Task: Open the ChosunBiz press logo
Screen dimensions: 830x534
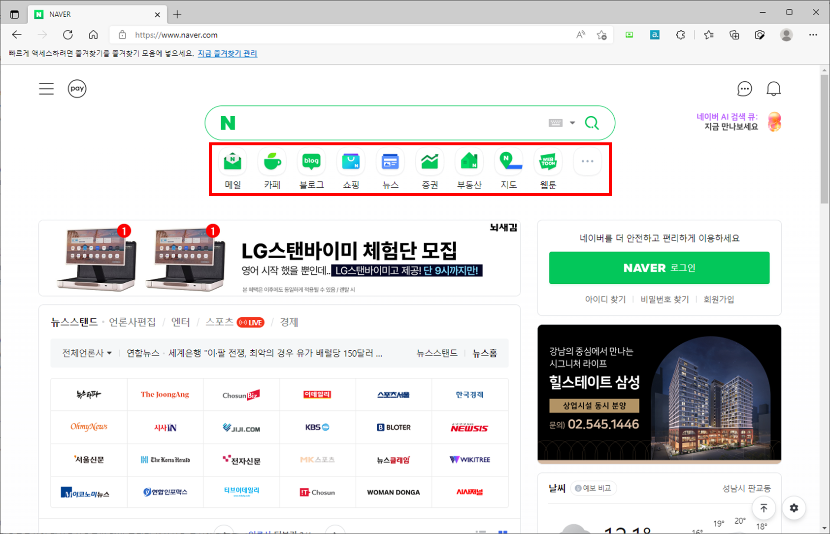Action: coord(241,395)
